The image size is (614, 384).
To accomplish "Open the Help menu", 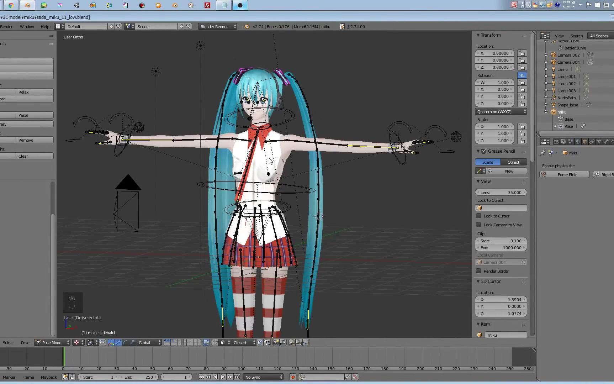I will 45,27.
